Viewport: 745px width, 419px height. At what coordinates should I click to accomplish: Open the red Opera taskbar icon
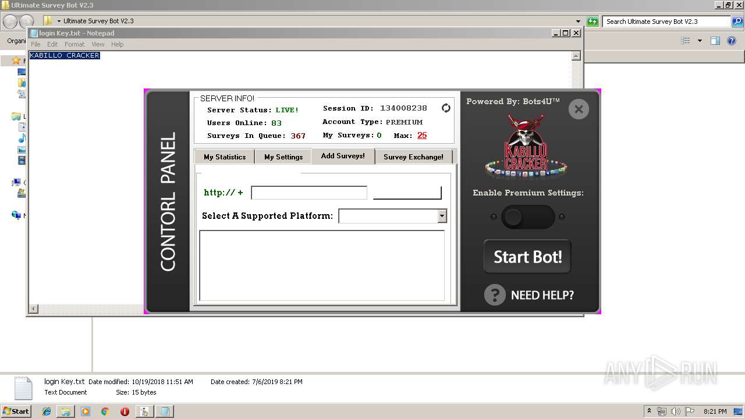125,411
